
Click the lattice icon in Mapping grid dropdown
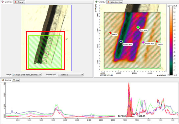click(59, 75)
